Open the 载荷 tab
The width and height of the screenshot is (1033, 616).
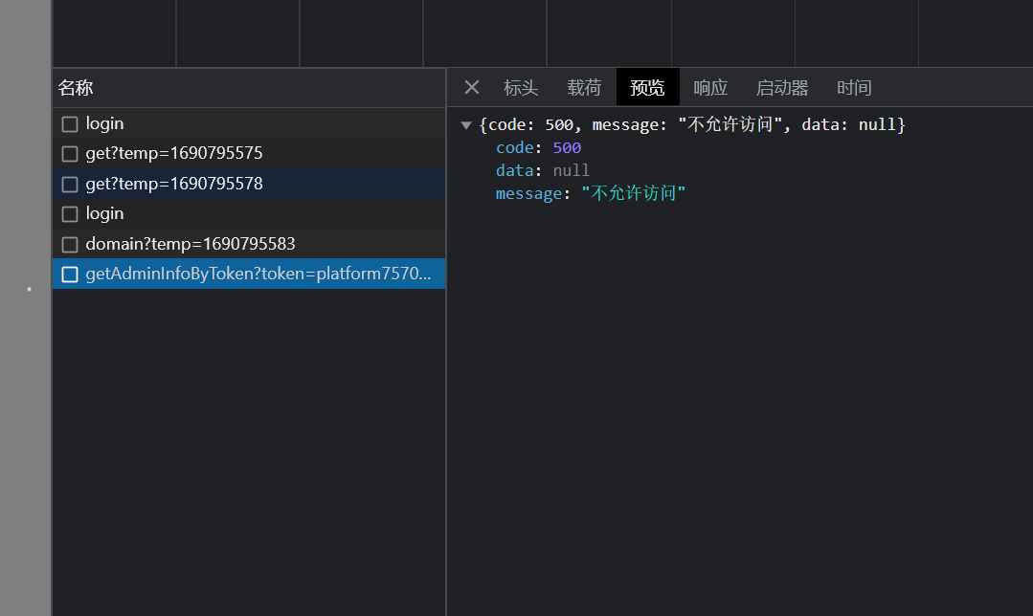click(x=584, y=88)
